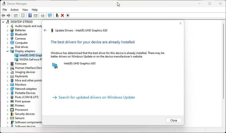The image size is (226, 133).
Task: Expand the Sensors category
Action: (x=8, y=118)
